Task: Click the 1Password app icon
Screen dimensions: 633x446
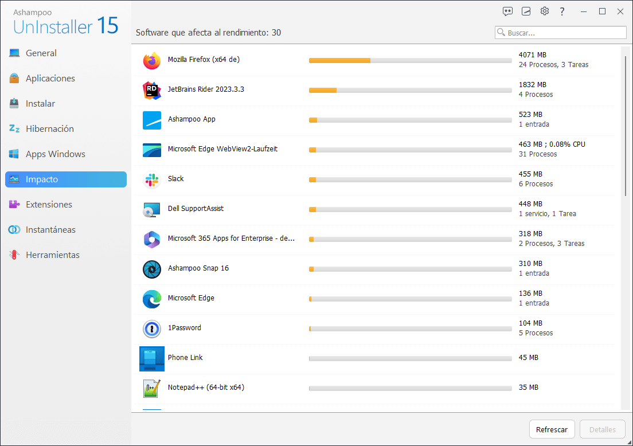Action: pos(152,330)
